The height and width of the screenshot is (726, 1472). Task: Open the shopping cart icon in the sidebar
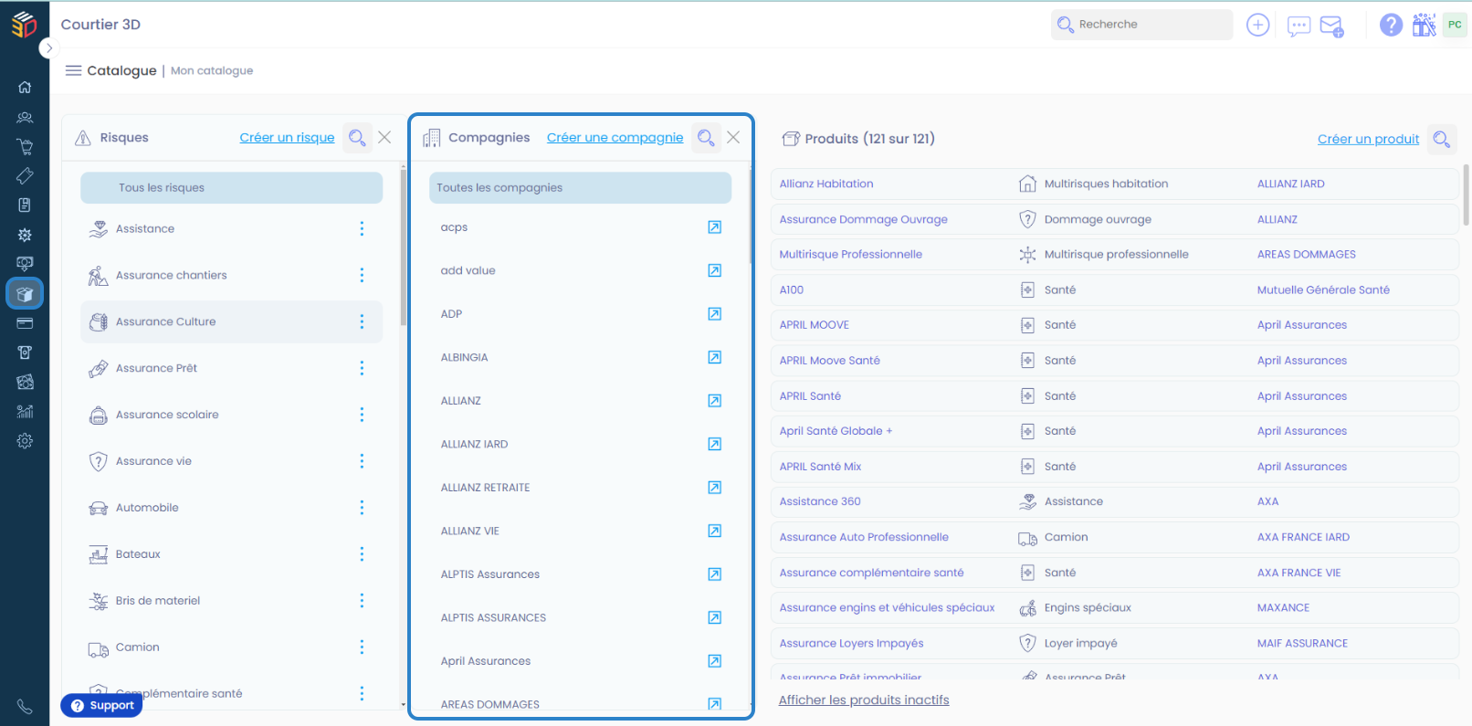pyautogui.click(x=25, y=146)
